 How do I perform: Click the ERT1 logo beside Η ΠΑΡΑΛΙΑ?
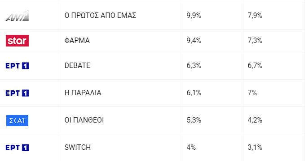(17, 93)
